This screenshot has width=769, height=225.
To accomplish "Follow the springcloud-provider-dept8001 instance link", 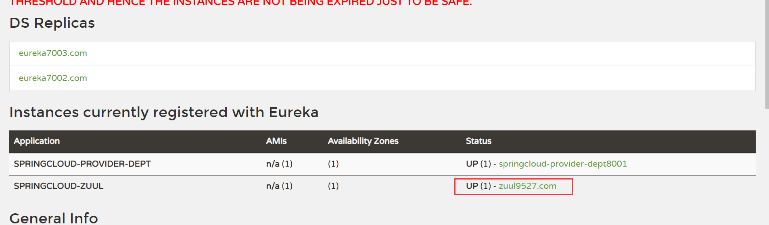I will [x=562, y=164].
